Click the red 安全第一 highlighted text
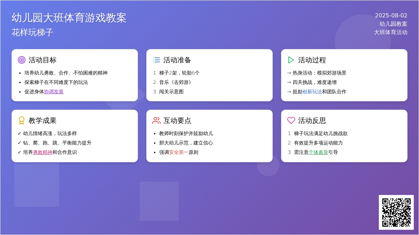 coord(179,152)
